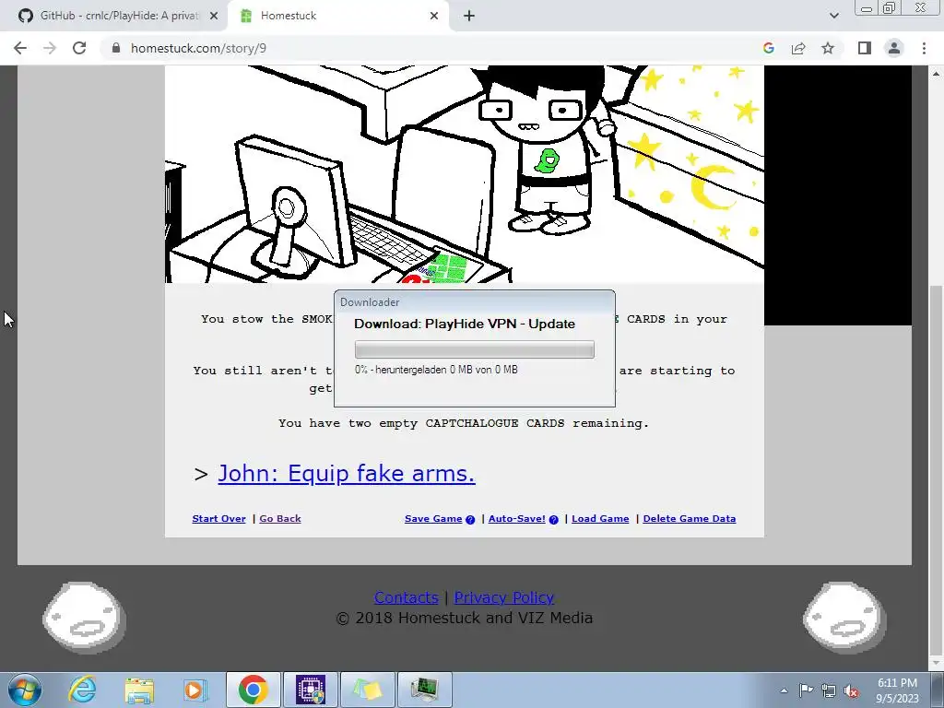Launch Internet Explorer from taskbar

pos(82,690)
